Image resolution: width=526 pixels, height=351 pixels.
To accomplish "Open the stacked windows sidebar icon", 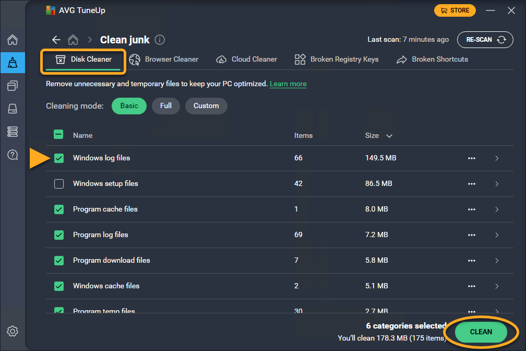I will coord(13,86).
